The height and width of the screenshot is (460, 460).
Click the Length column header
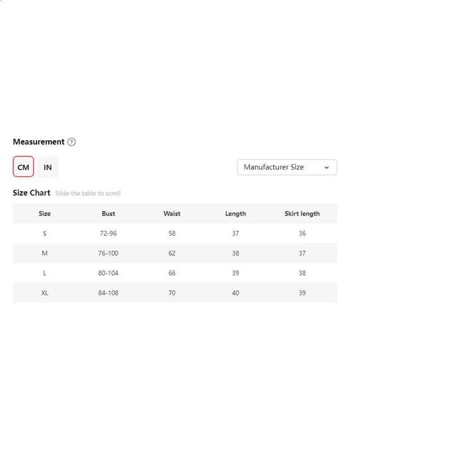pyautogui.click(x=236, y=213)
